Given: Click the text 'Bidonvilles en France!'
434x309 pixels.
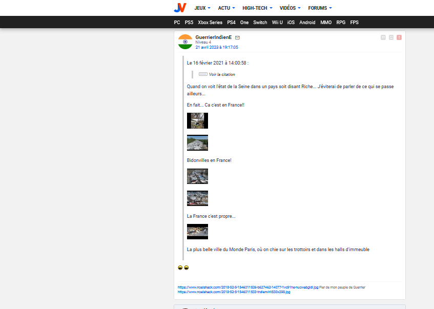Looking at the screenshot, I should click(209, 160).
